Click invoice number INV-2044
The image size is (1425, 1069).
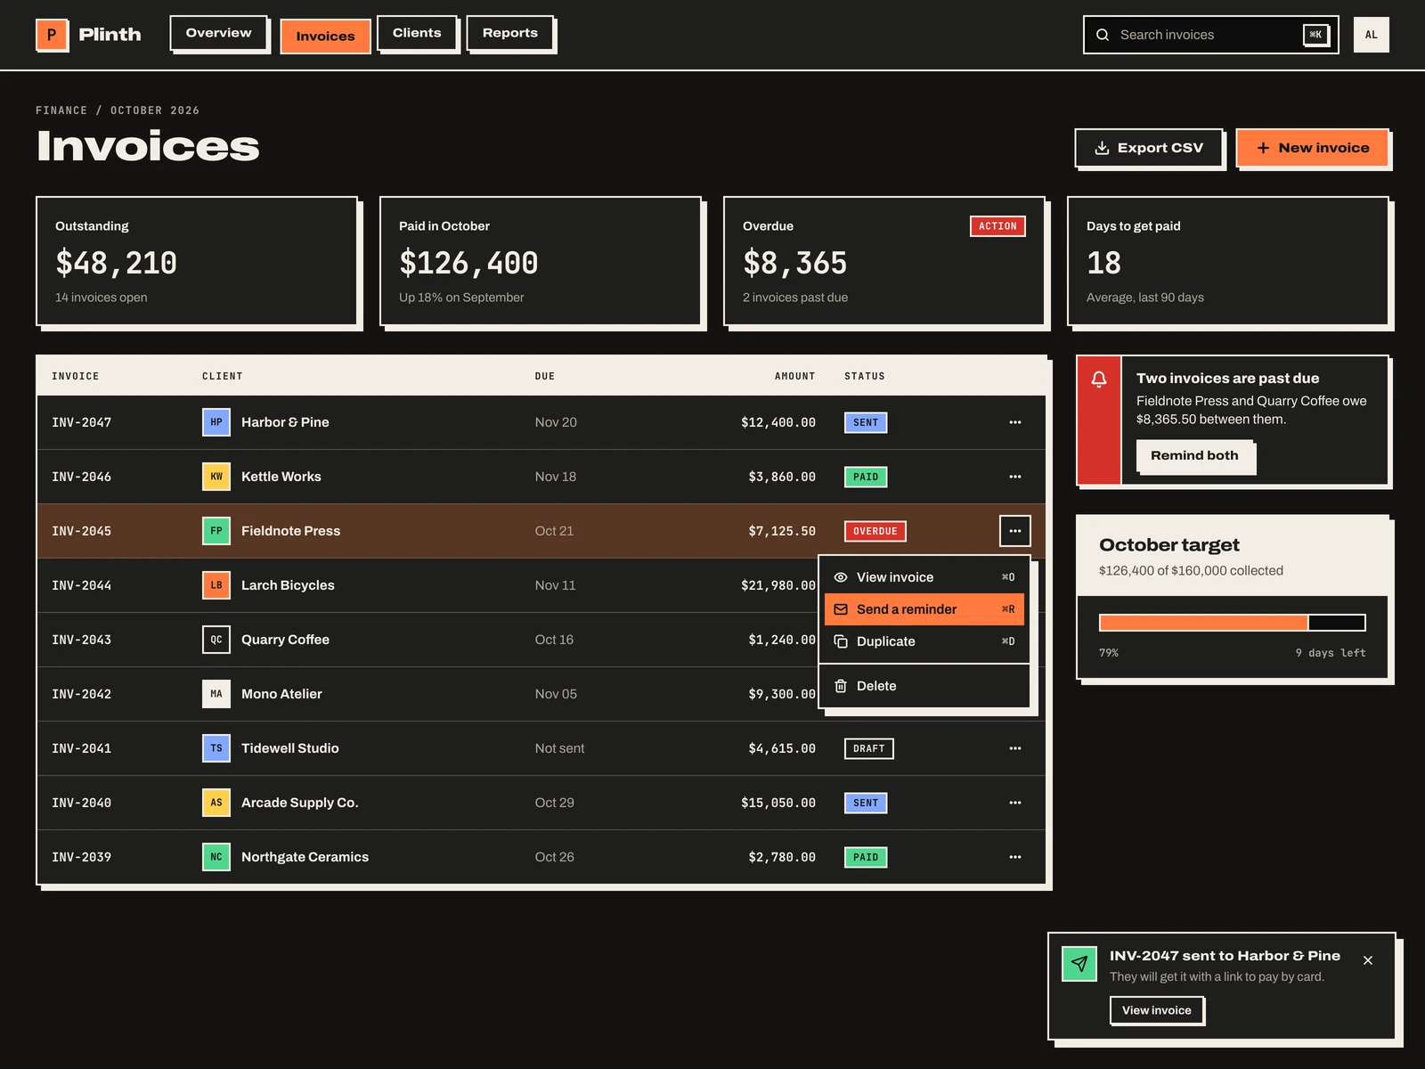point(81,585)
